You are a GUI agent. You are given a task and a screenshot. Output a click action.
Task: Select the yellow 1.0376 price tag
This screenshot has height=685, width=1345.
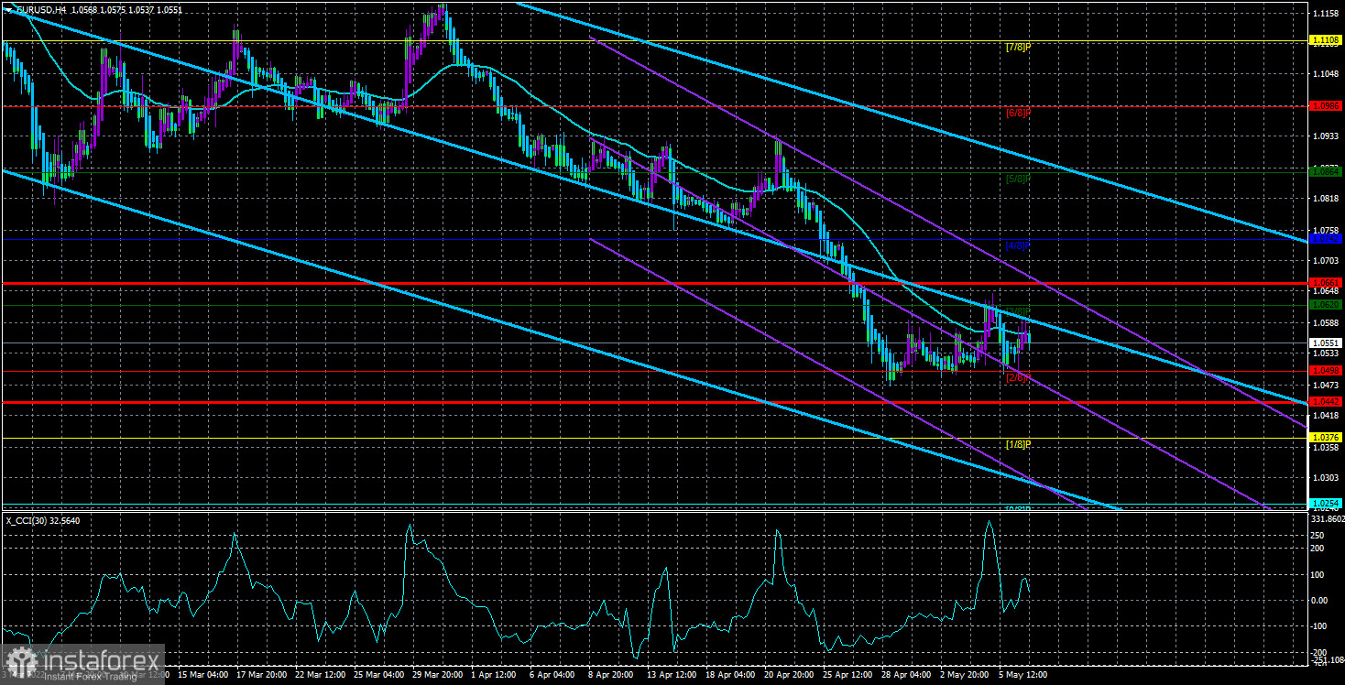tap(1326, 438)
